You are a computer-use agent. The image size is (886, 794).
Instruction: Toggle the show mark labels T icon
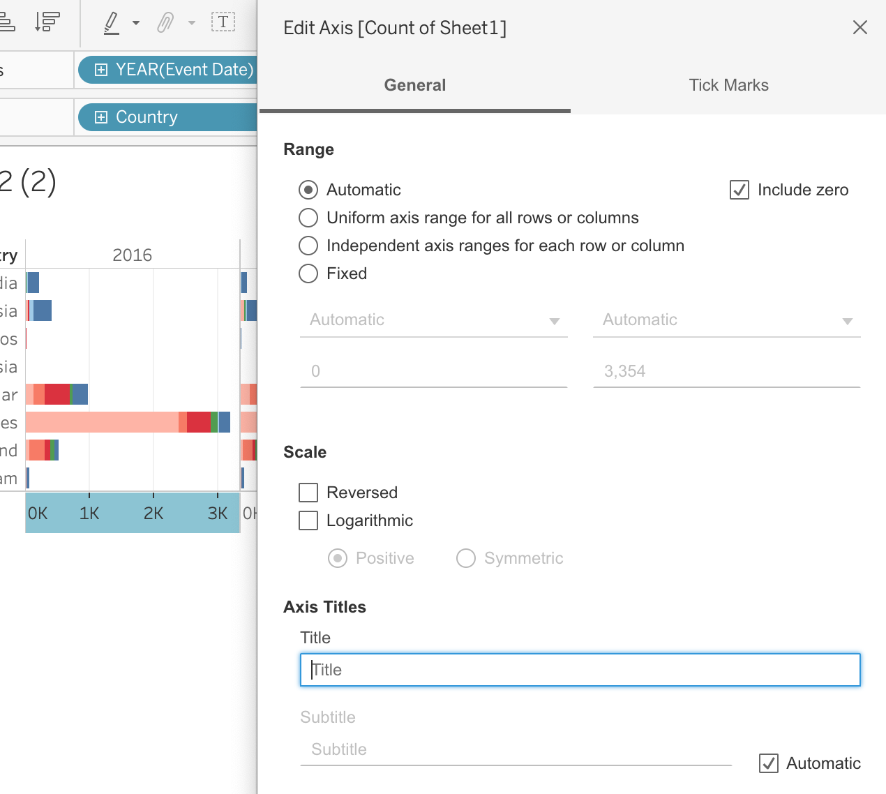(223, 22)
